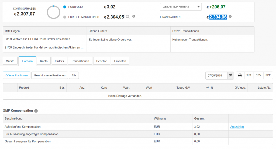Screen dimensions: 276x149
Task: Click the Auszahlen link
Action: pyautogui.click(x=237, y=127)
